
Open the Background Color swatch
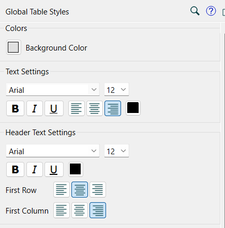click(x=13, y=47)
